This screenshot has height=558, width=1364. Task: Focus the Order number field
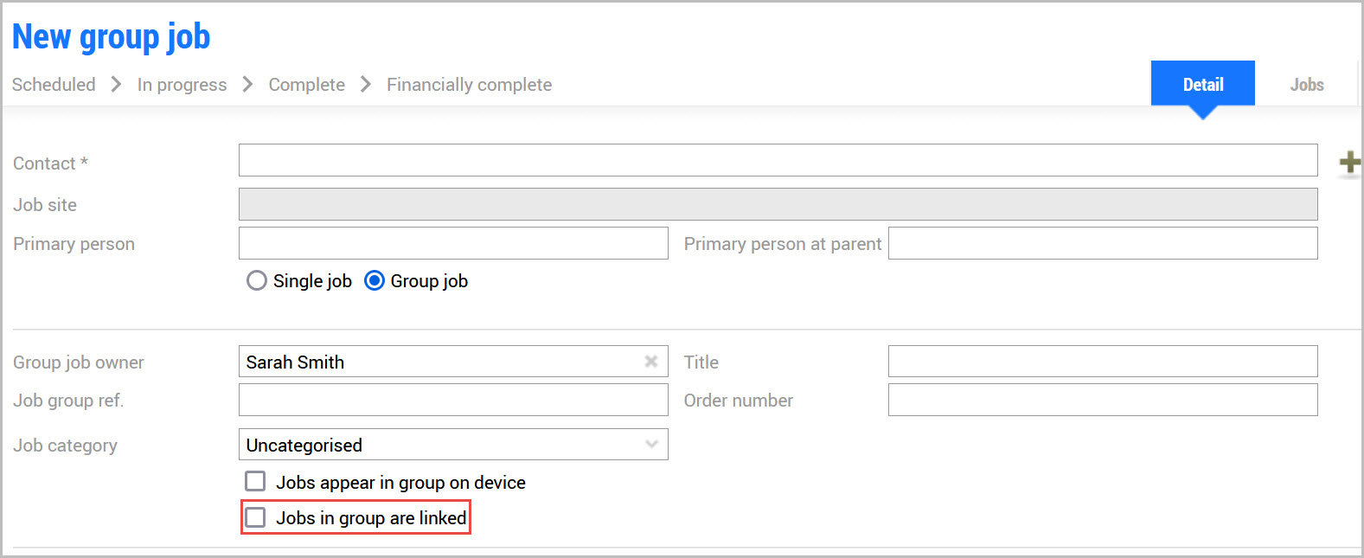(1103, 400)
